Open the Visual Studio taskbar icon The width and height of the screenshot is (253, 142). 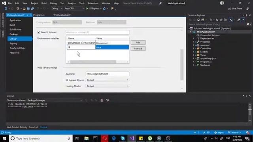[132, 138]
